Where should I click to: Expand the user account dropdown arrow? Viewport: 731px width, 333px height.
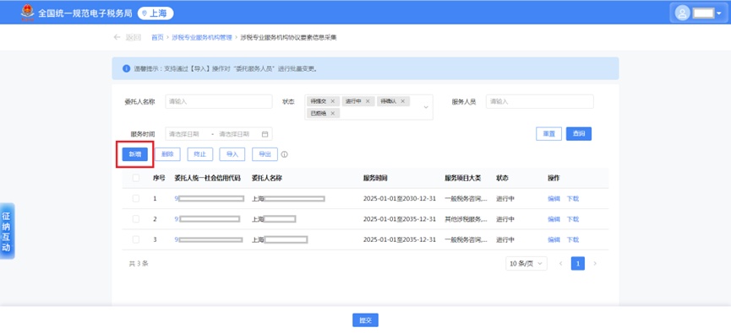click(x=718, y=13)
